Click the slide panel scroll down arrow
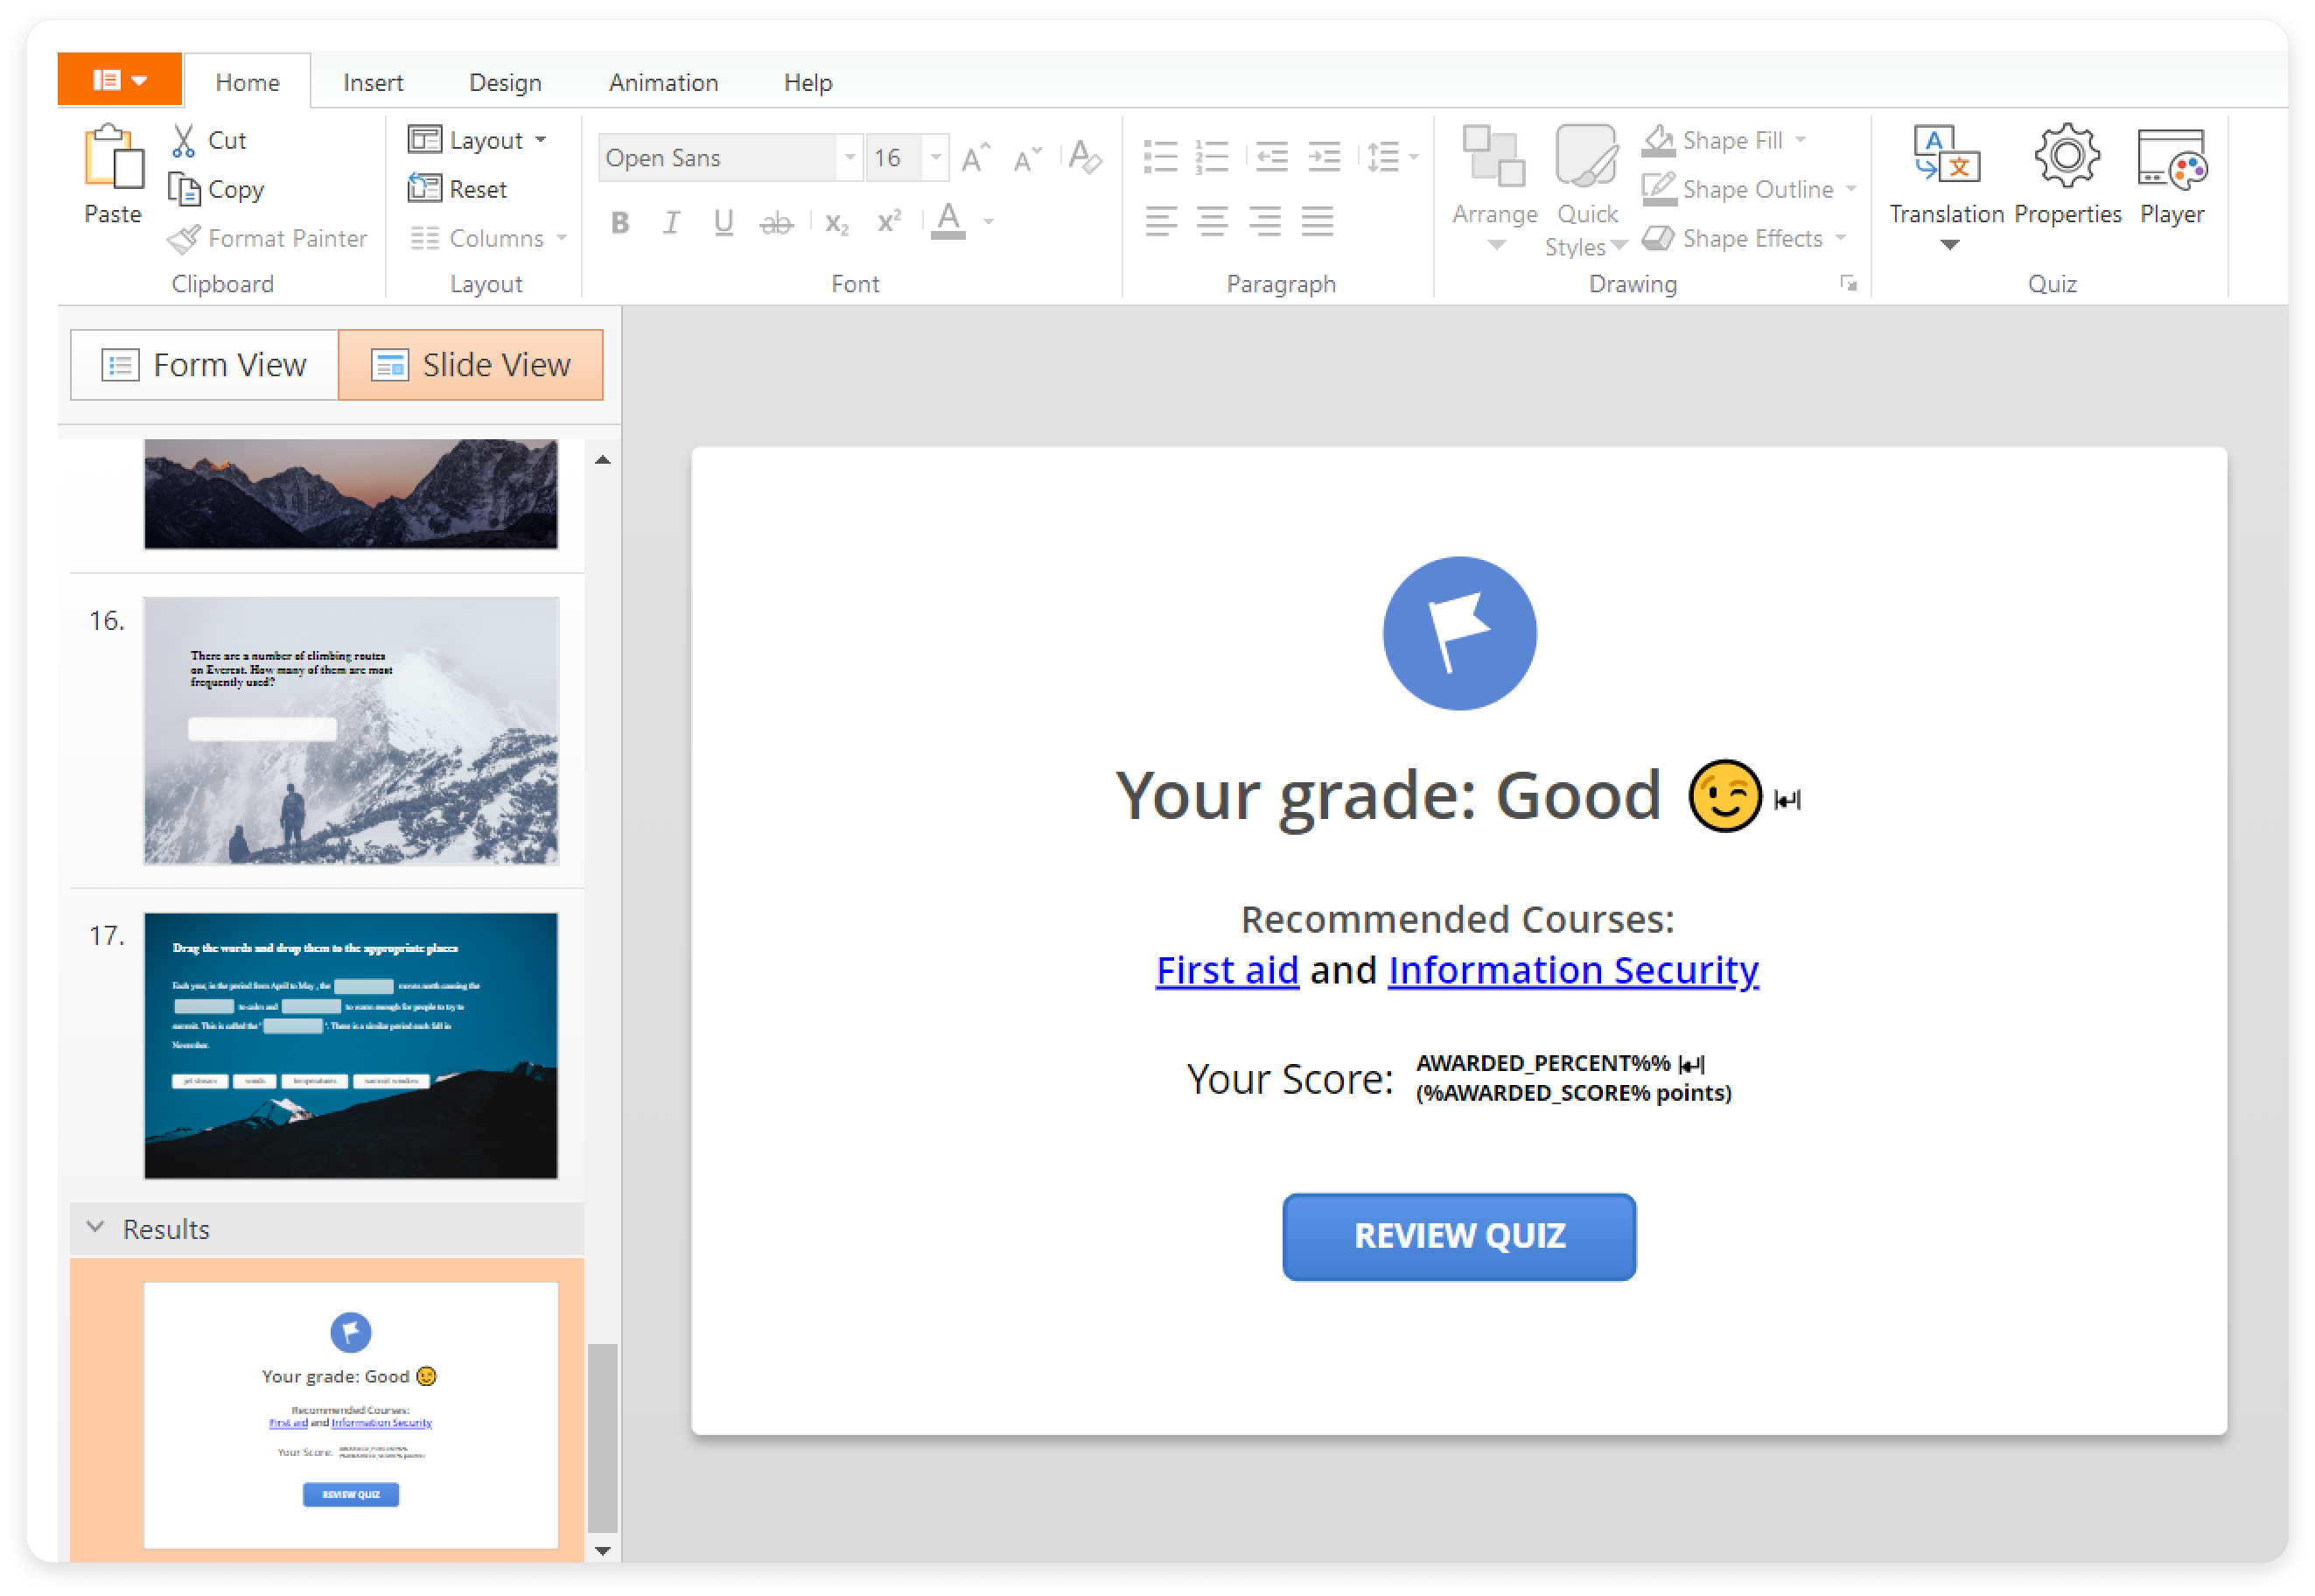 [602, 1551]
